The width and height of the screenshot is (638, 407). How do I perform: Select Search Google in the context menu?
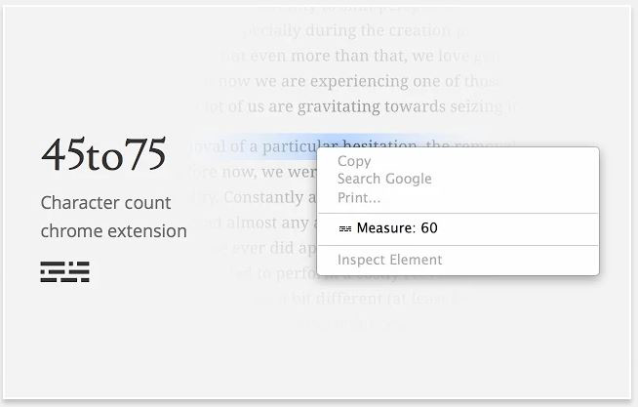coord(384,179)
